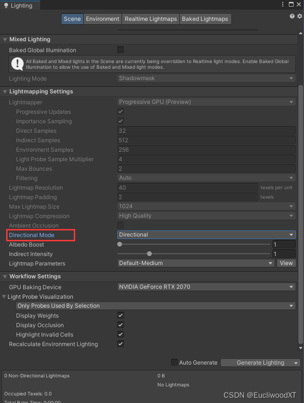Click the View button for Lightmap Parameters
Screen dimensions: 304x403
click(x=287, y=263)
